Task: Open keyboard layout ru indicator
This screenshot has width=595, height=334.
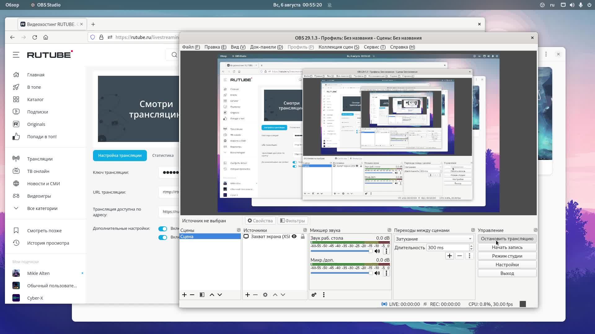Action: pos(552,5)
